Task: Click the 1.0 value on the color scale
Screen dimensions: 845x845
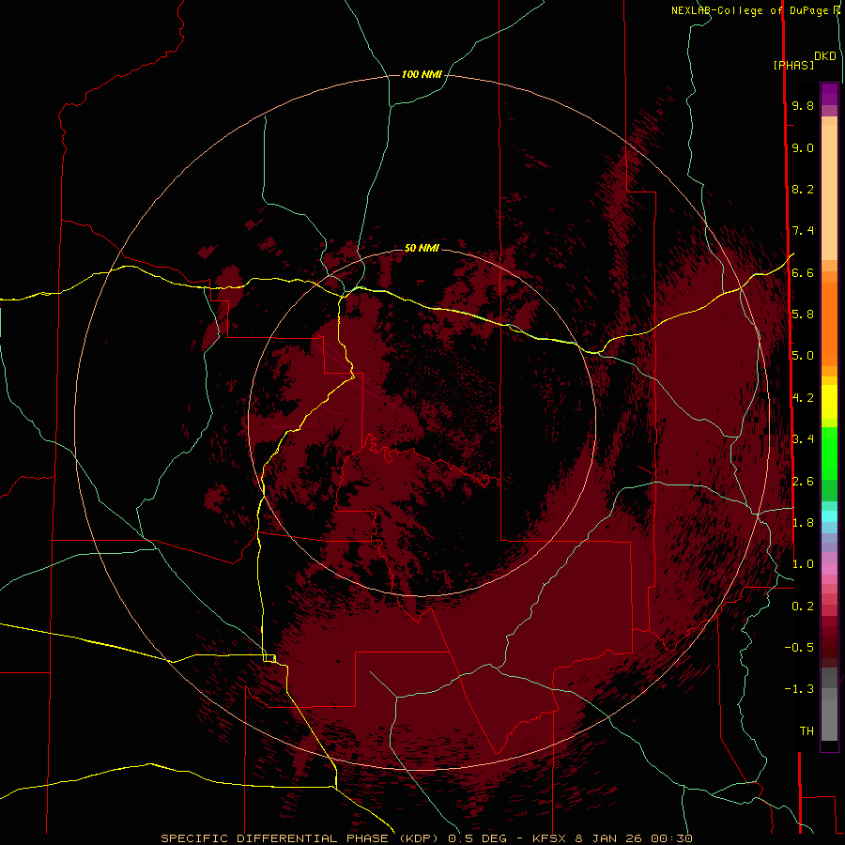Action: tap(803, 564)
